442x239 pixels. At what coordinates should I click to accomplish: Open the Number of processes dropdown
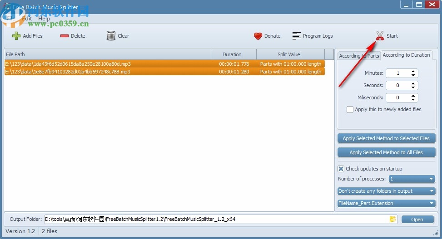(x=412, y=179)
